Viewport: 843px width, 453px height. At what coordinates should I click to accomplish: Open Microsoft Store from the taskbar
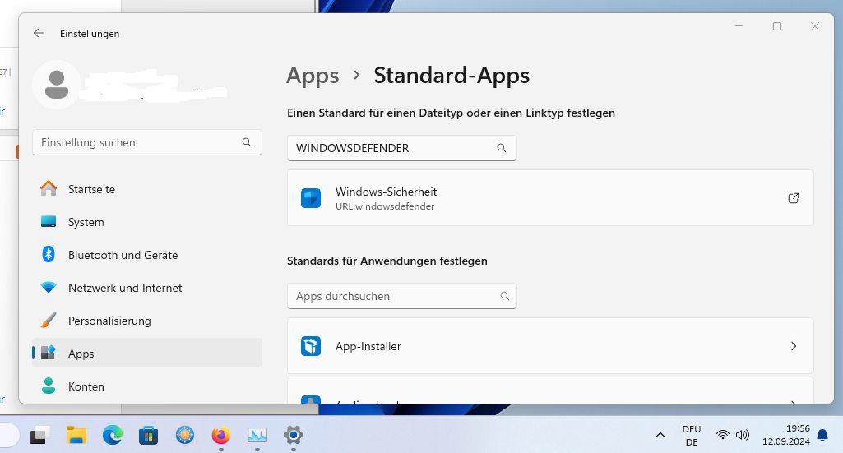[148, 435]
